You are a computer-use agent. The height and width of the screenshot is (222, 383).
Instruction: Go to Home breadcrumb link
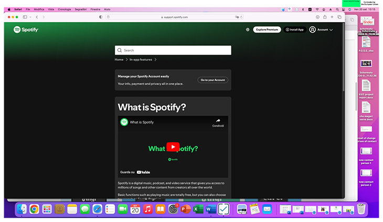coord(119,60)
